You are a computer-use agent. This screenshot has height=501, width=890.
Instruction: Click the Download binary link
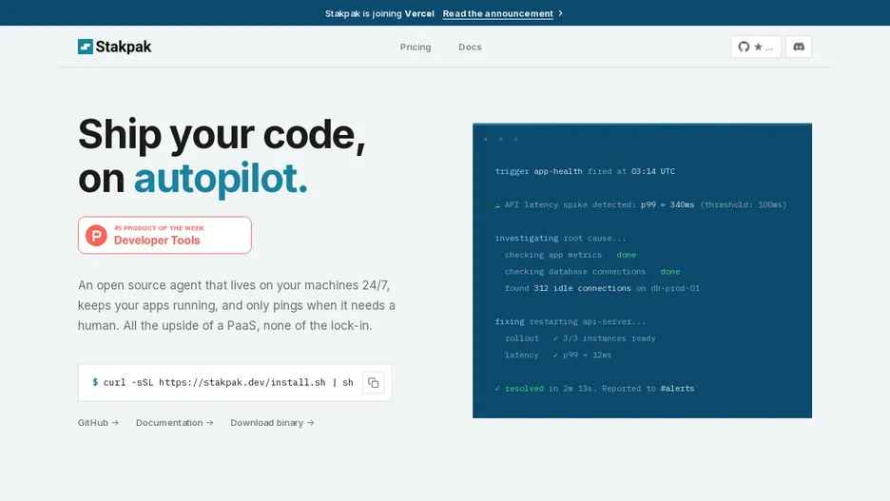point(272,423)
